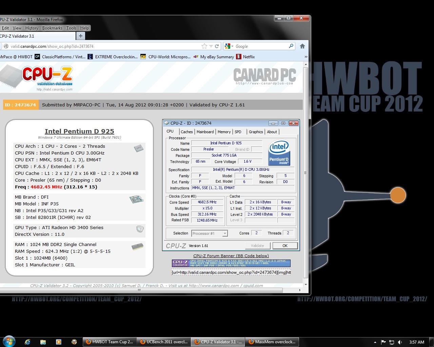Open the Windows Start menu

click(x=9, y=341)
